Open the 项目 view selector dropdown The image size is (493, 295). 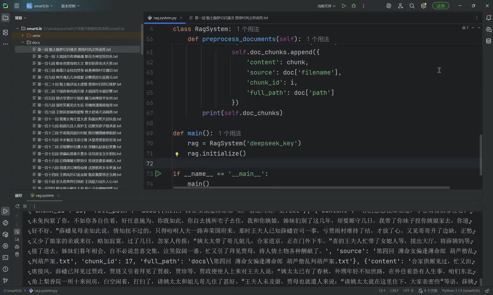point(21,18)
